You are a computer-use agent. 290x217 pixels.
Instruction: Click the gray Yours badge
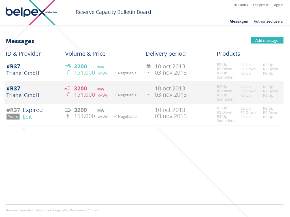[x=13, y=117]
